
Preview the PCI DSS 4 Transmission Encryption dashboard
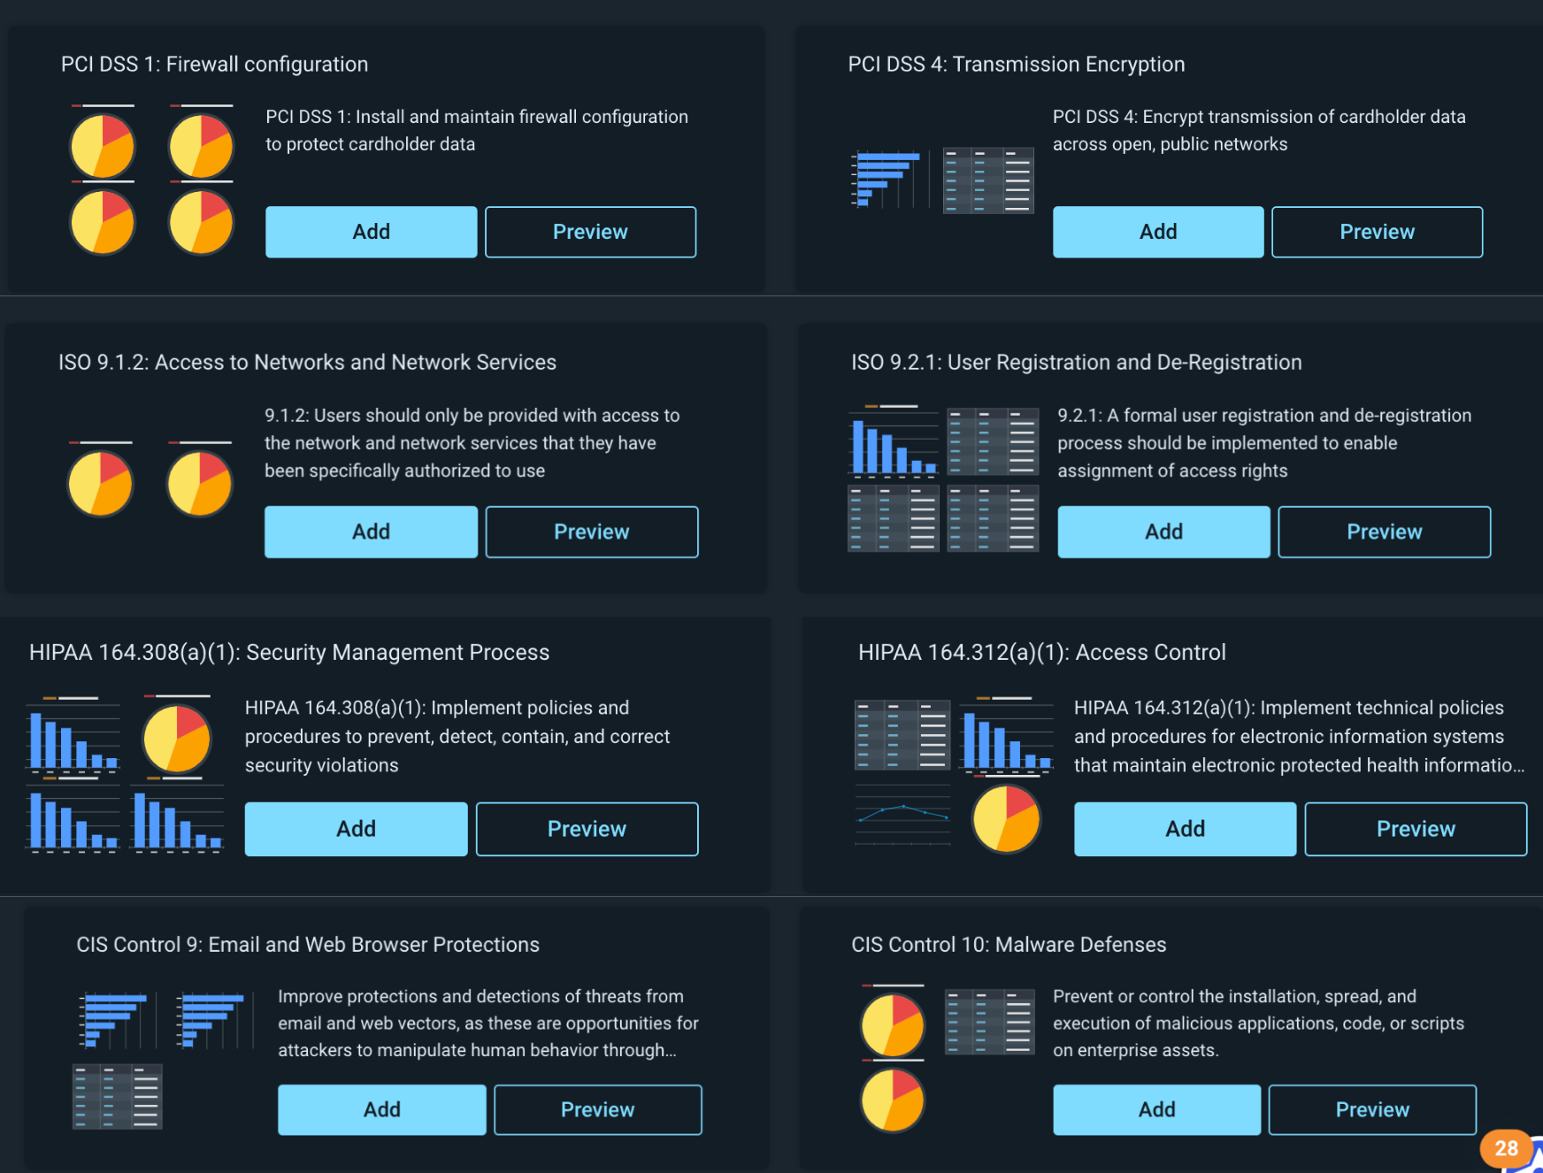click(x=1377, y=232)
